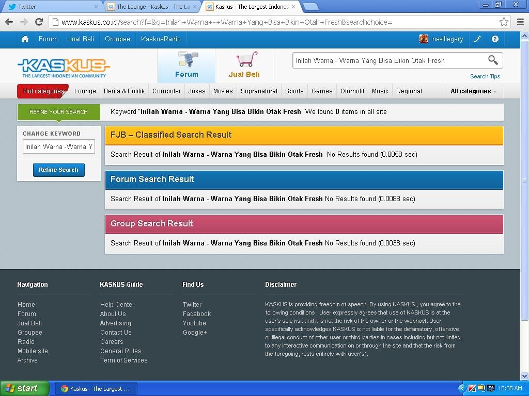Click Forum in the top blue bar

click(x=48, y=39)
